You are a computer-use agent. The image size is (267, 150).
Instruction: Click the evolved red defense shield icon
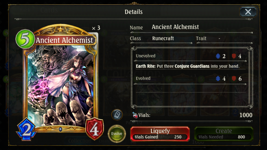click(234, 79)
